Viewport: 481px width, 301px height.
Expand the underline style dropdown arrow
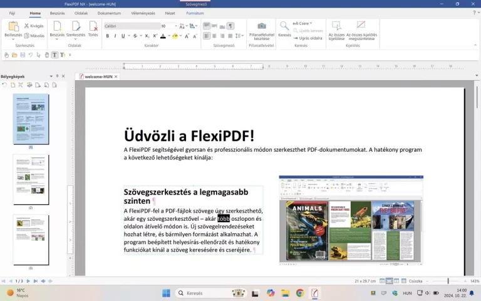point(129,36)
